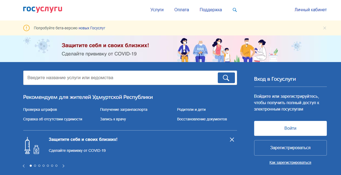Close the COVID-19 vaccination slide
The image size is (341, 175).
pyautogui.click(x=232, y=140)
